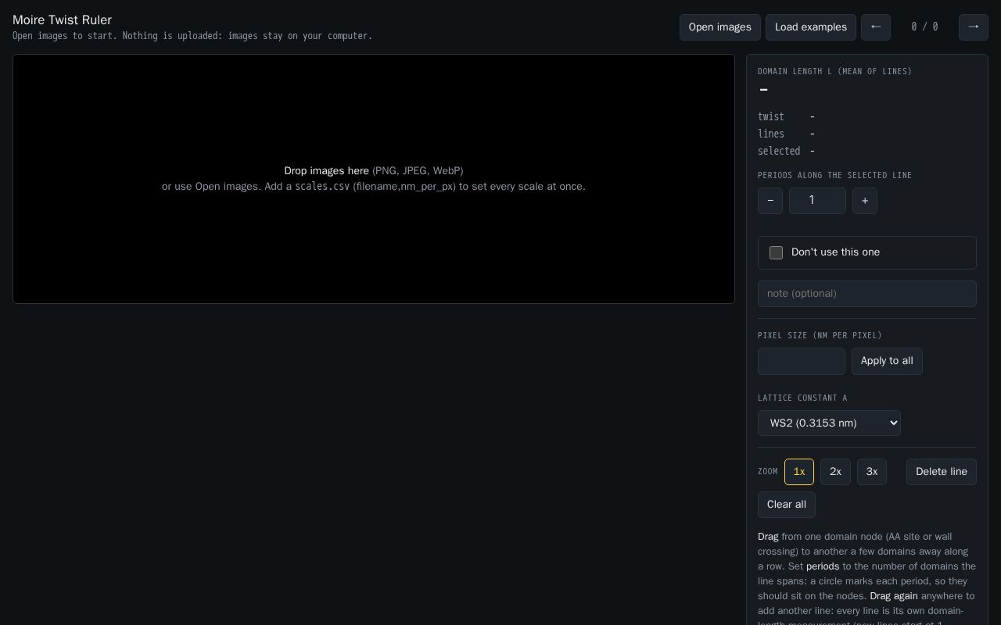Click the "Moire Twist Ruler" title
Viewport: 1001px width, 625px height.
tap(62, 20)
